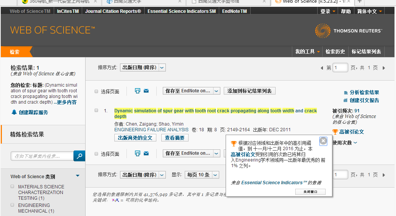Click ...更多内容 more link
The width and height of the screenshot is (396, 216).
tap(65, 102)
